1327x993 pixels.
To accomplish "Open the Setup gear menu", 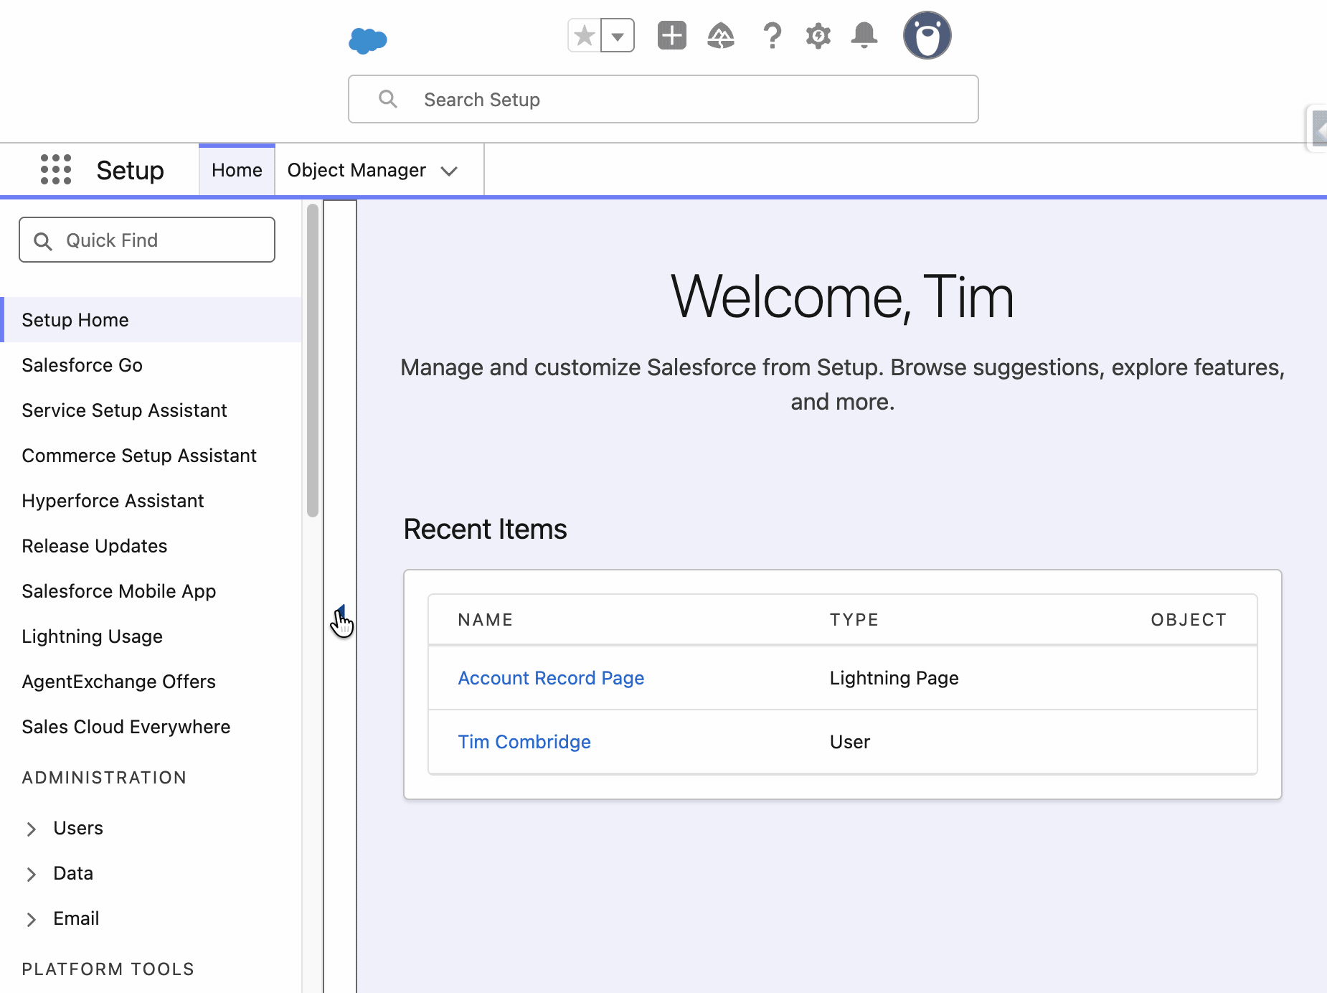I will pyautogui.click(x=818, y=35).
